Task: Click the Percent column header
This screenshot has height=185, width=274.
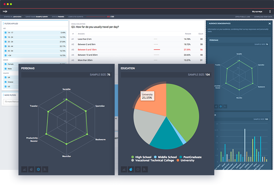Action: click(x=188, y=34)
